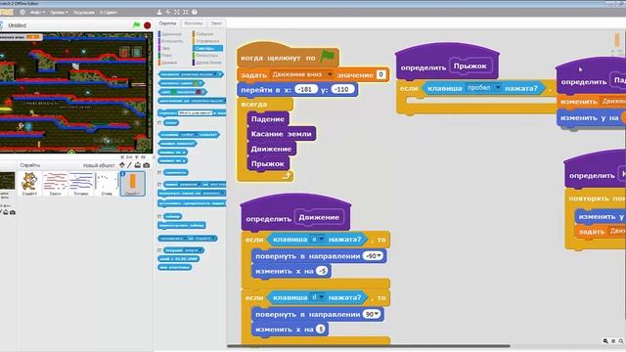The height and width of the screenshot is (352, 626).
Task: Zoom out the scripts area
Action: pos(605,341)
